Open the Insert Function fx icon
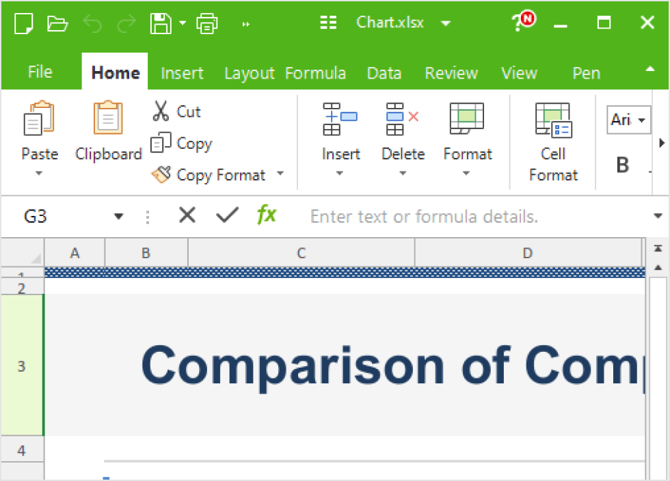 coord(266,215)
